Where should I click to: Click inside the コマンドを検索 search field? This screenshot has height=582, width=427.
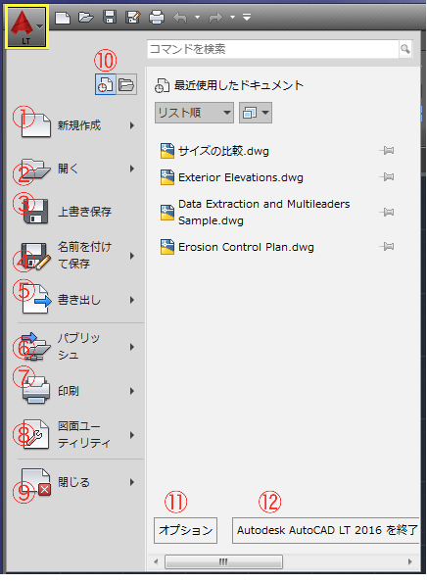click(x=273, y=49)
